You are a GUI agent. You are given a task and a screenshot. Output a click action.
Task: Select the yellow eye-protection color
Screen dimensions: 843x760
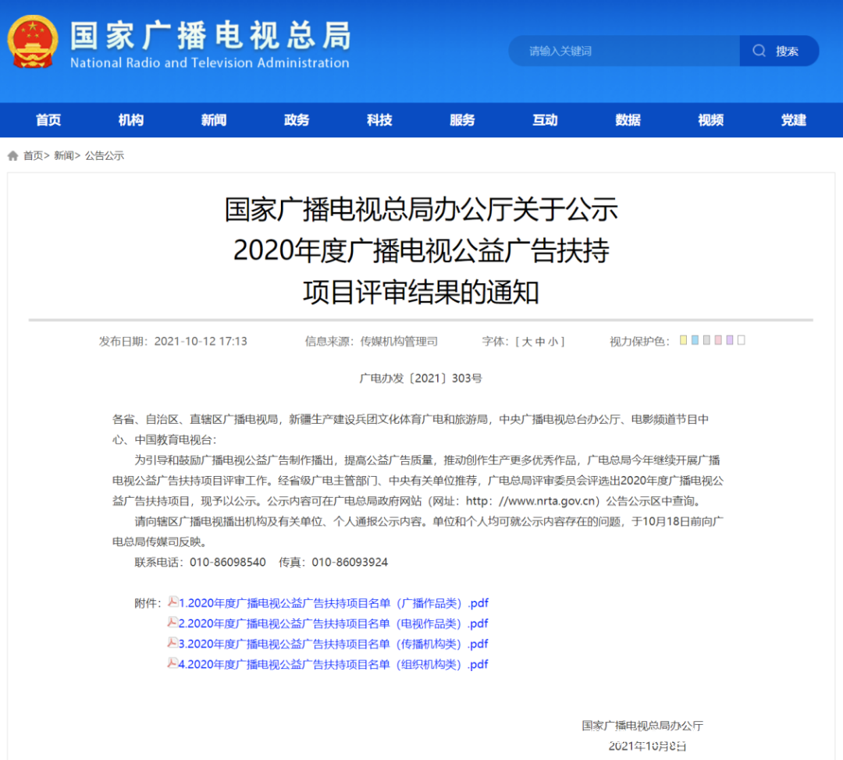(683, 340)
